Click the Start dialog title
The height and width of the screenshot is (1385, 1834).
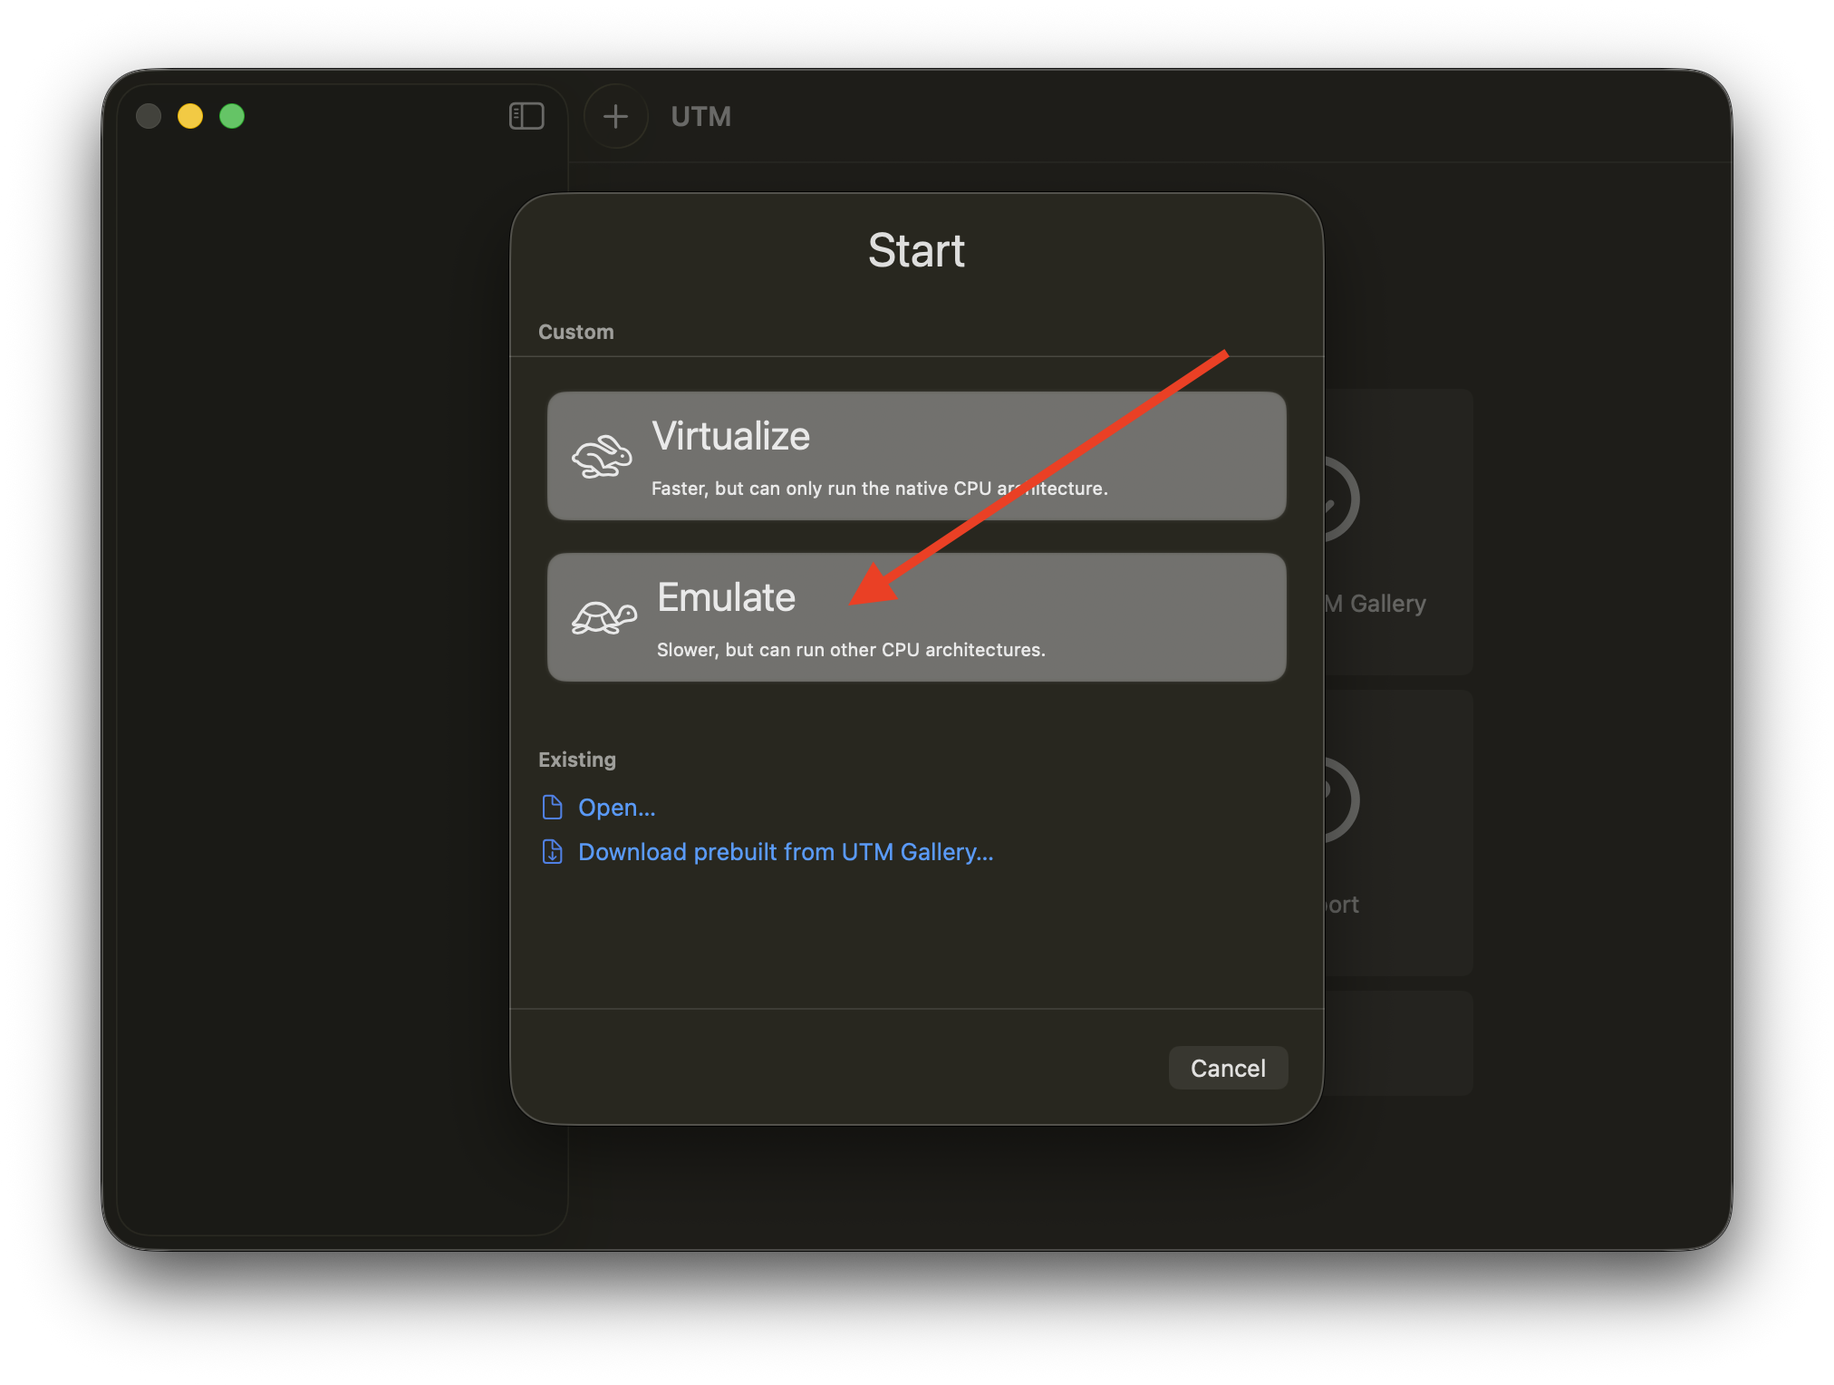[x=916, y=251]
